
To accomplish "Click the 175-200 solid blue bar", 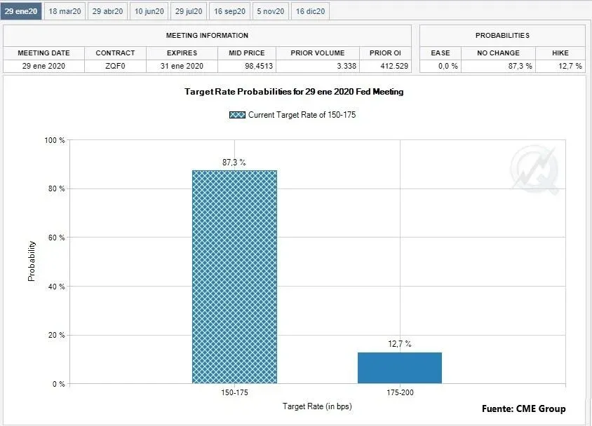I will coord(400,367).
